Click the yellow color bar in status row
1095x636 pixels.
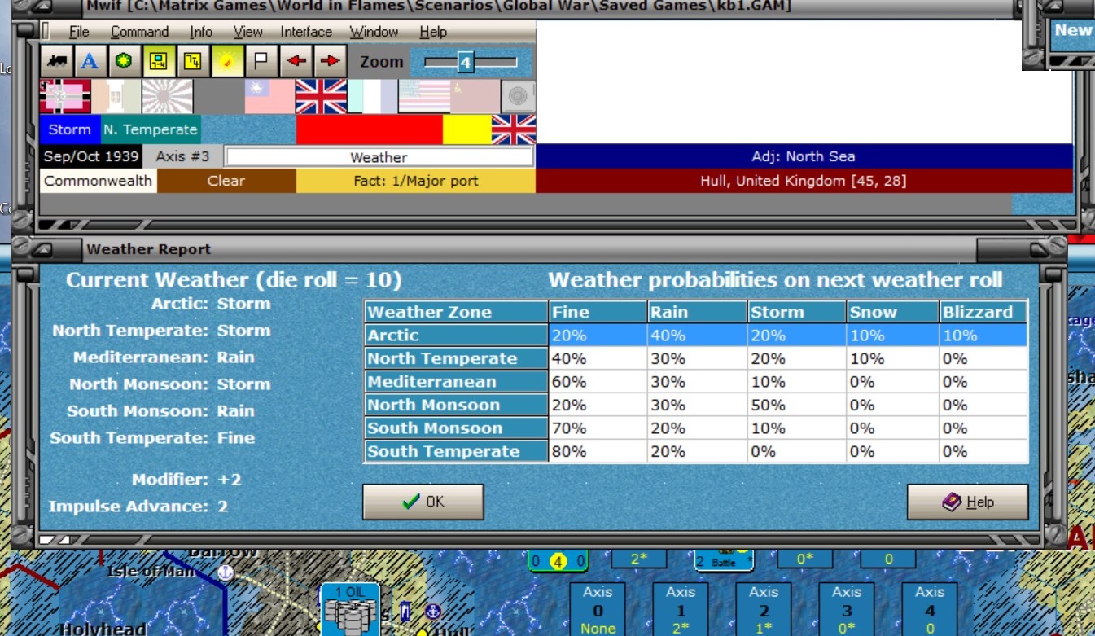pyautogui.click(x=467, y=129)
